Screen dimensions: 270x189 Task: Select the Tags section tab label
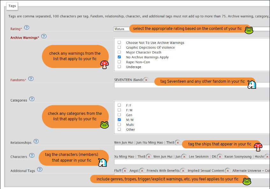[12, 6]
